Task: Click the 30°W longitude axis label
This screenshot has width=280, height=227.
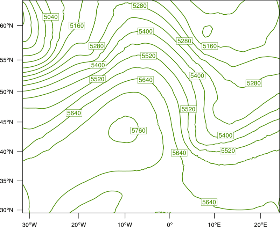Action: pos(30,225)
